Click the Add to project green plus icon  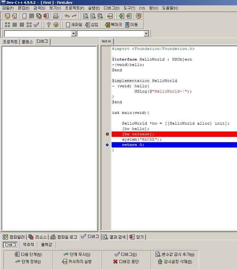(121, 16)
